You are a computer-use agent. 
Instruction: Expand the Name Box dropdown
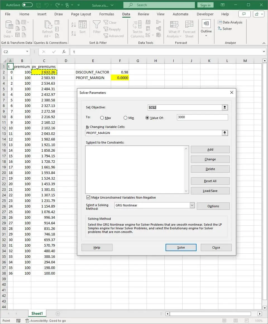(27, 52)
